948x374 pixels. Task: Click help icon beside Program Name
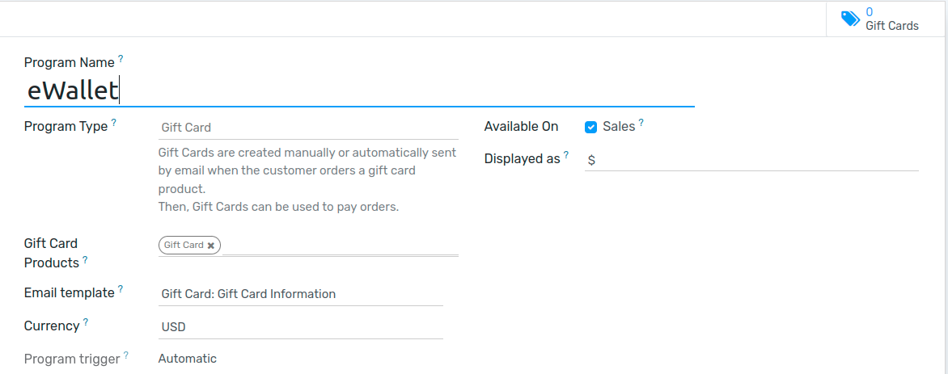(x=121, y=58)
